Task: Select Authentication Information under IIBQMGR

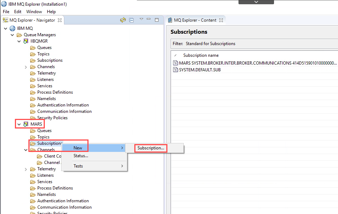Action: coord(63,105)
